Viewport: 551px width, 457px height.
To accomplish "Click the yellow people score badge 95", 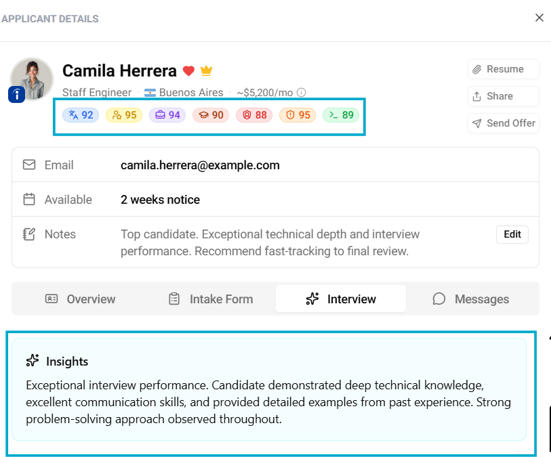I will point(124,115).
